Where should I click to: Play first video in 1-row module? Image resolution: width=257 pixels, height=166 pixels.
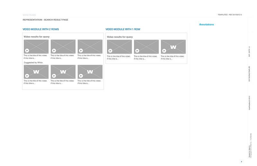[110, 51]
